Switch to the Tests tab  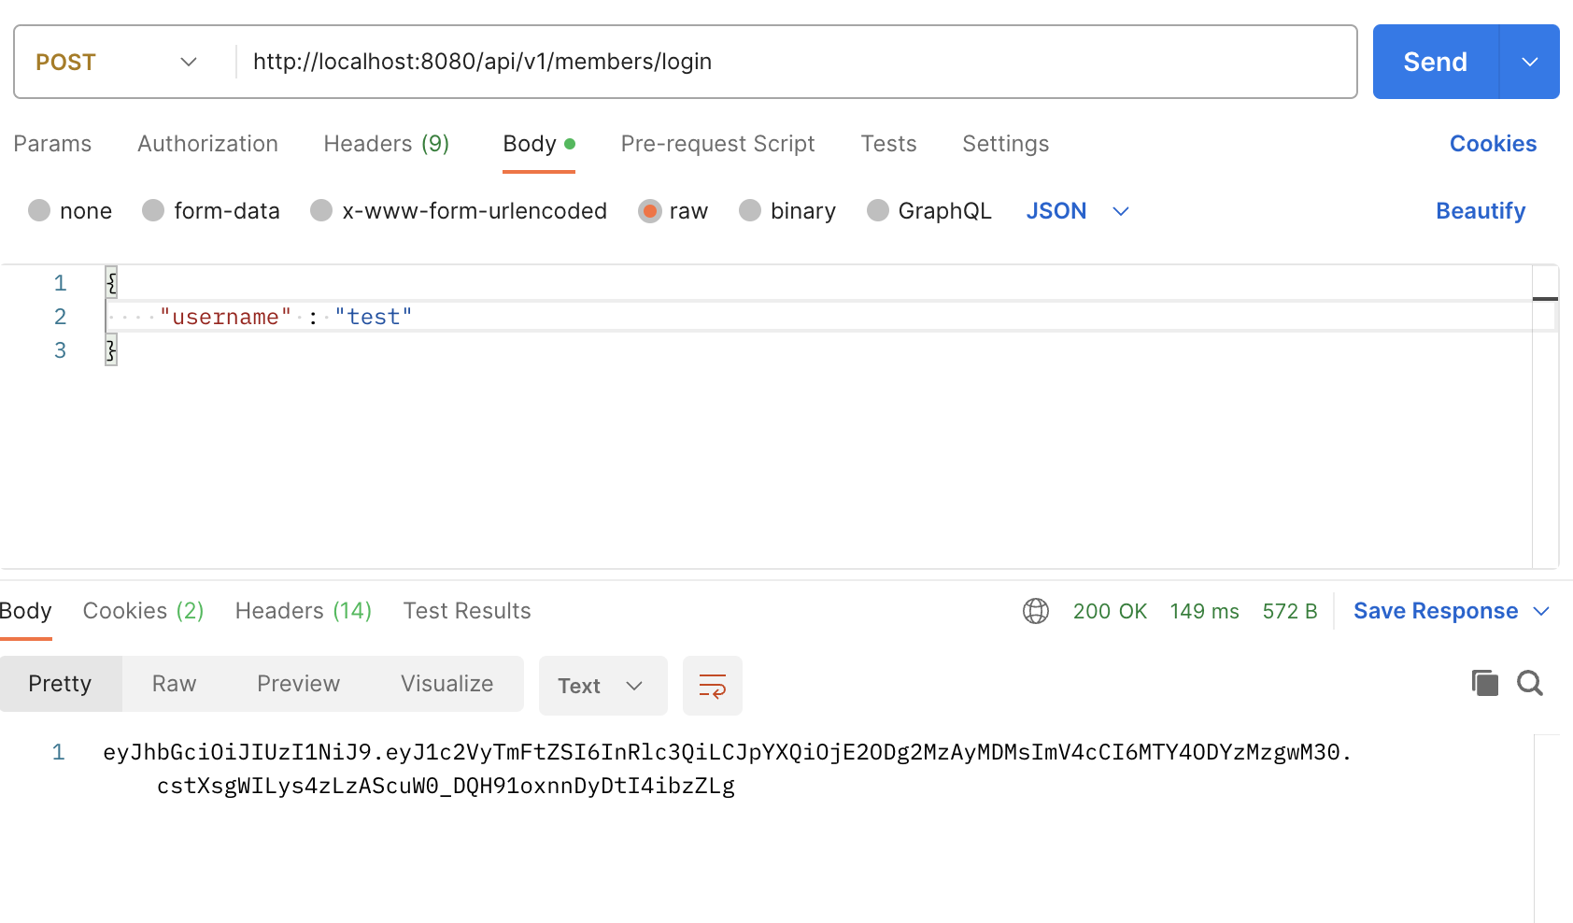[x=888, y=144]
